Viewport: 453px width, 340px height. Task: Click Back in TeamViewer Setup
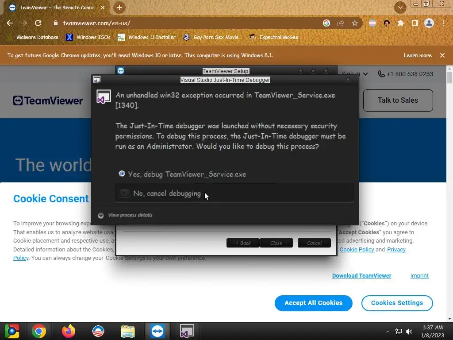coord(243,243)
